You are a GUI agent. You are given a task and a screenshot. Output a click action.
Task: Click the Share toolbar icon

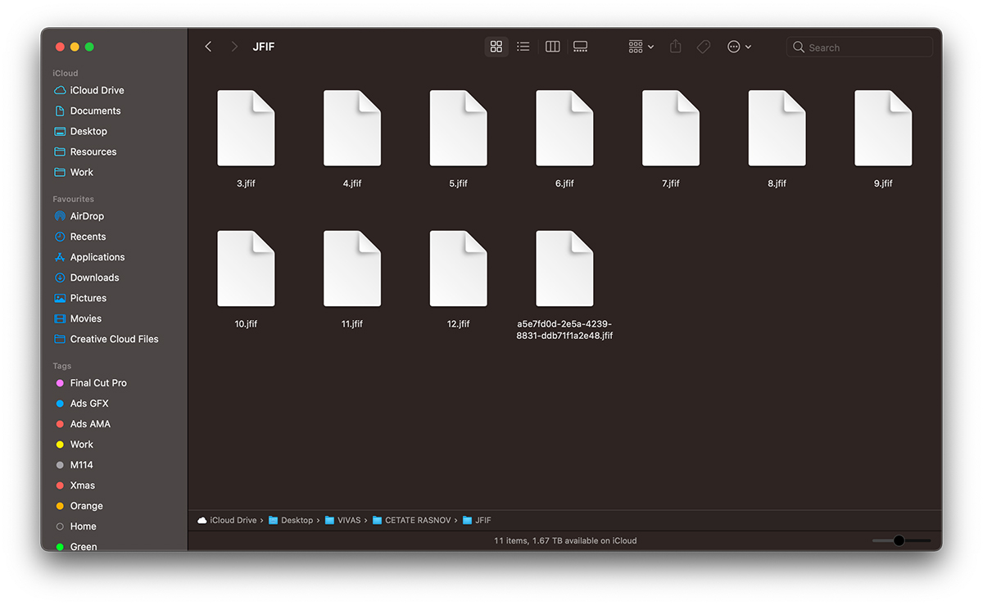pyautogui.click(x=675, y=47)
